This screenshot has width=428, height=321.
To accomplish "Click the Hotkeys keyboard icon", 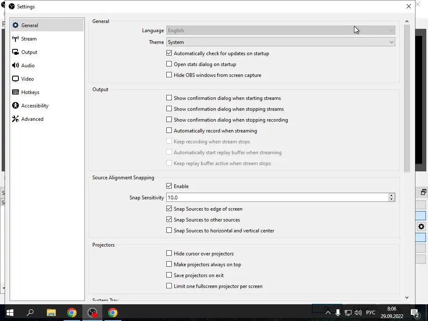I will (15, 92).
